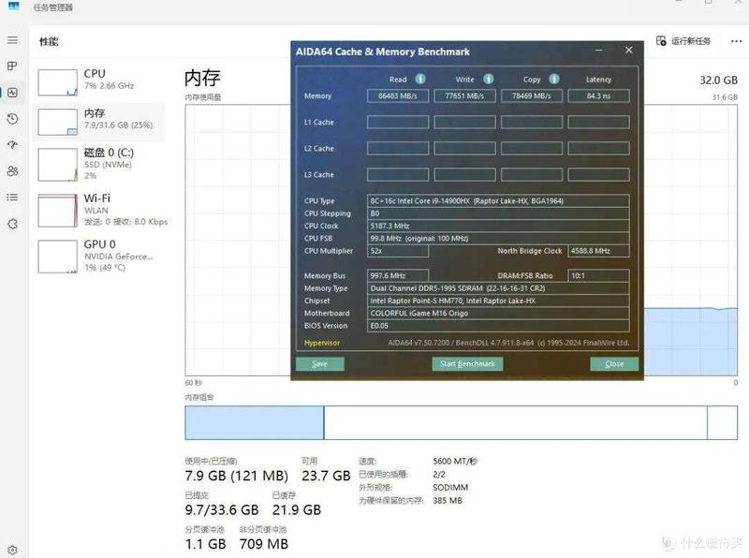Click the empty L2 Cache Read field

click(x=397, y=149)
